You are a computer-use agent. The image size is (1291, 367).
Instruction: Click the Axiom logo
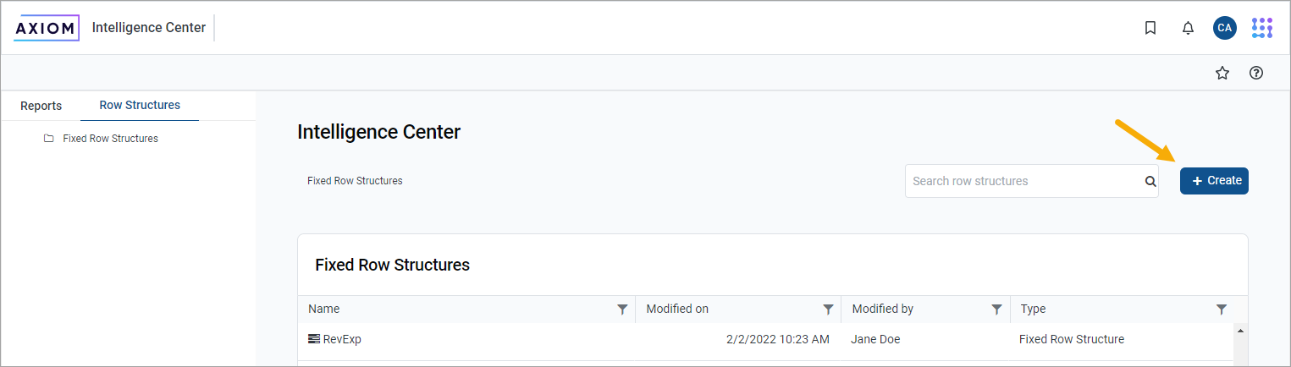tap(47, 28)
